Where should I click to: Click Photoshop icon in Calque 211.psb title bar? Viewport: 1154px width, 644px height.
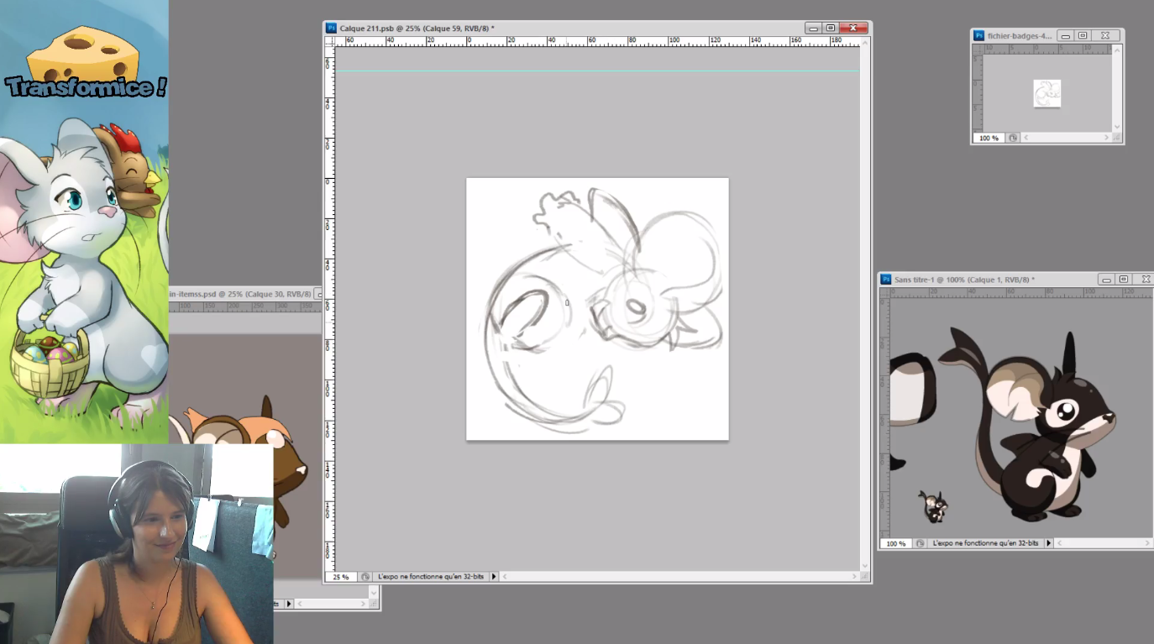click(332, 28)
